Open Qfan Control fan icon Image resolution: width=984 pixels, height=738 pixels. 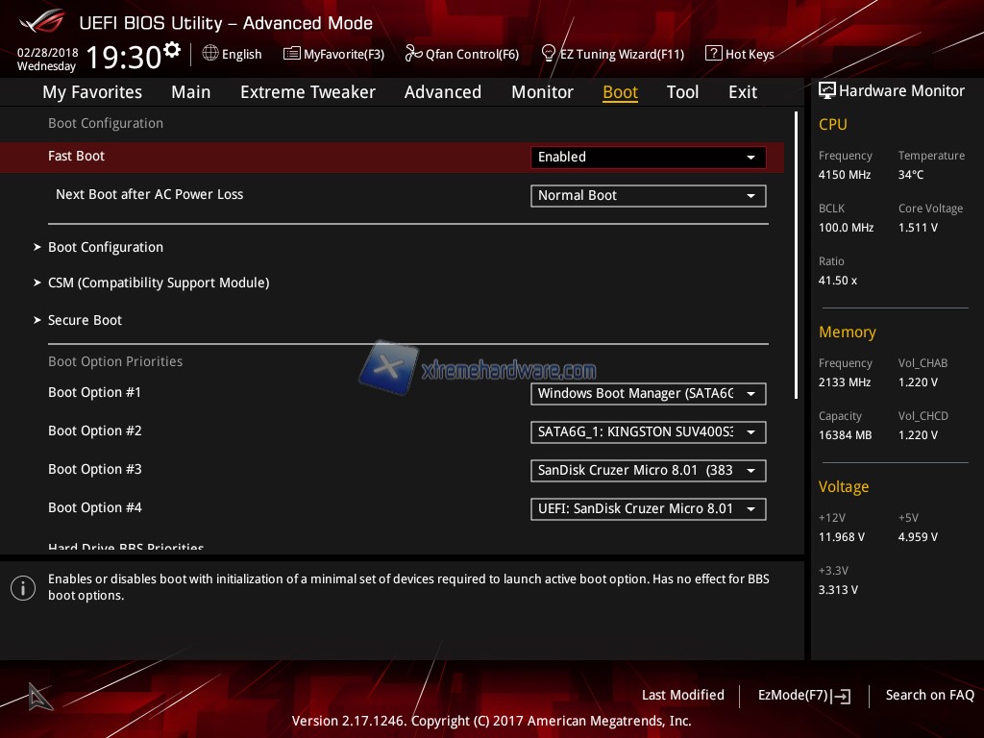[413, 54]
